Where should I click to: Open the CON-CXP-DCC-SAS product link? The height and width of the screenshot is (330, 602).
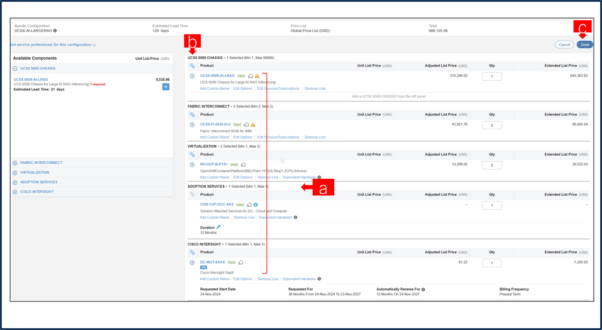click(216, 204)
